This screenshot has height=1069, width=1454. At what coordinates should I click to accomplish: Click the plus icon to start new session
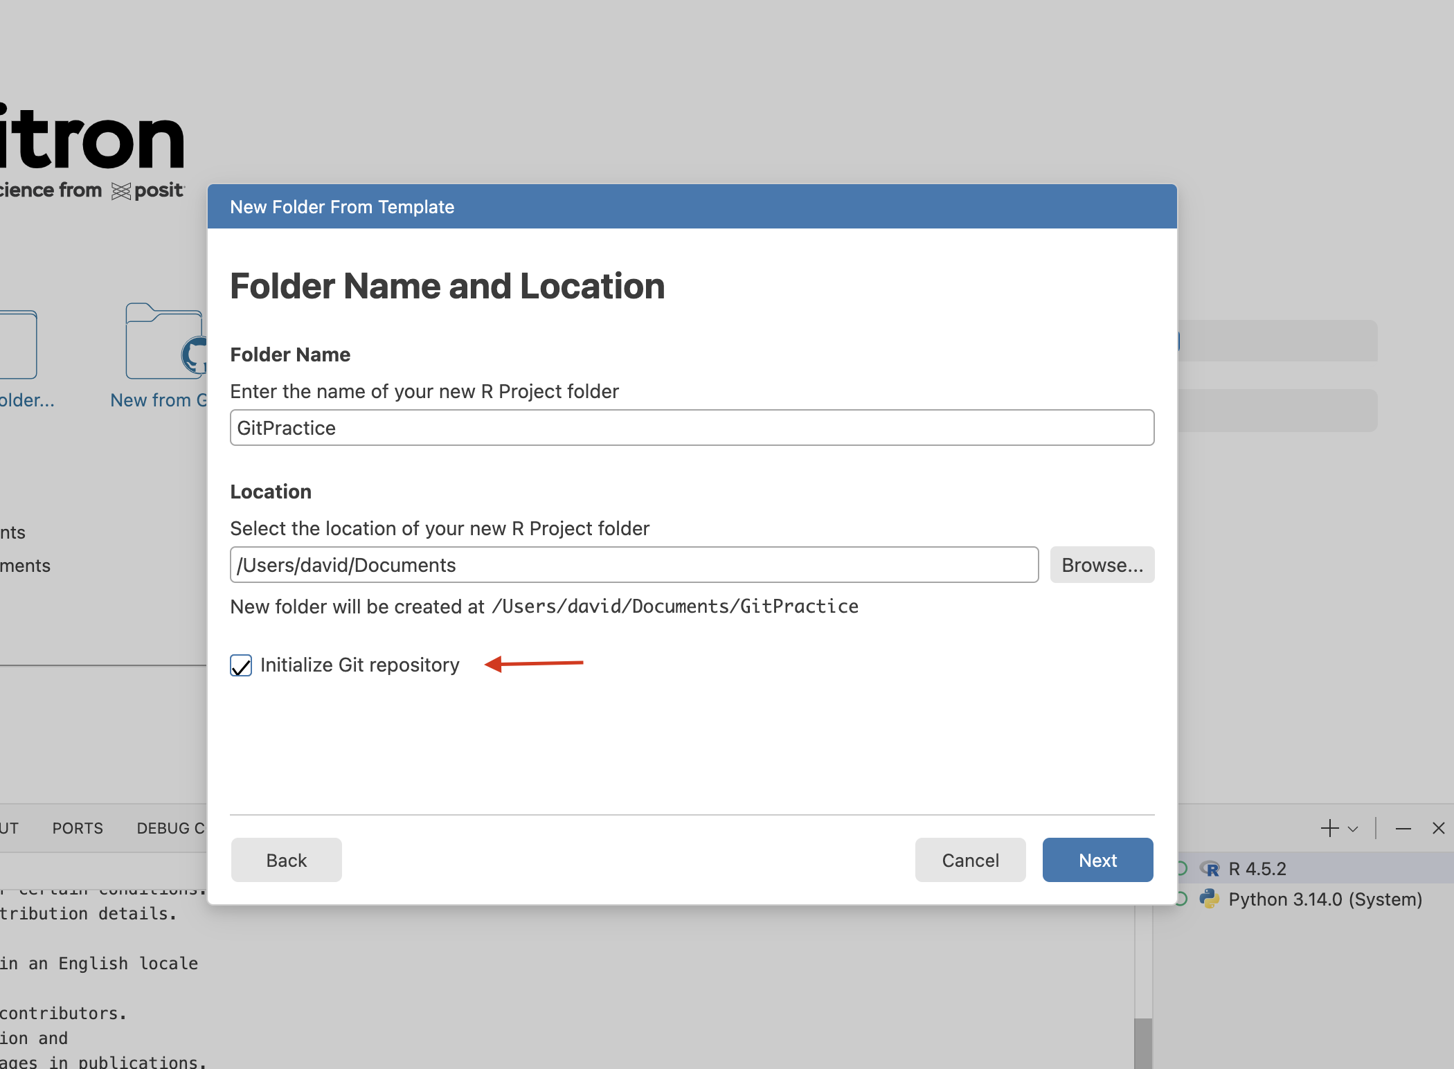click(x=1329, y=828)
